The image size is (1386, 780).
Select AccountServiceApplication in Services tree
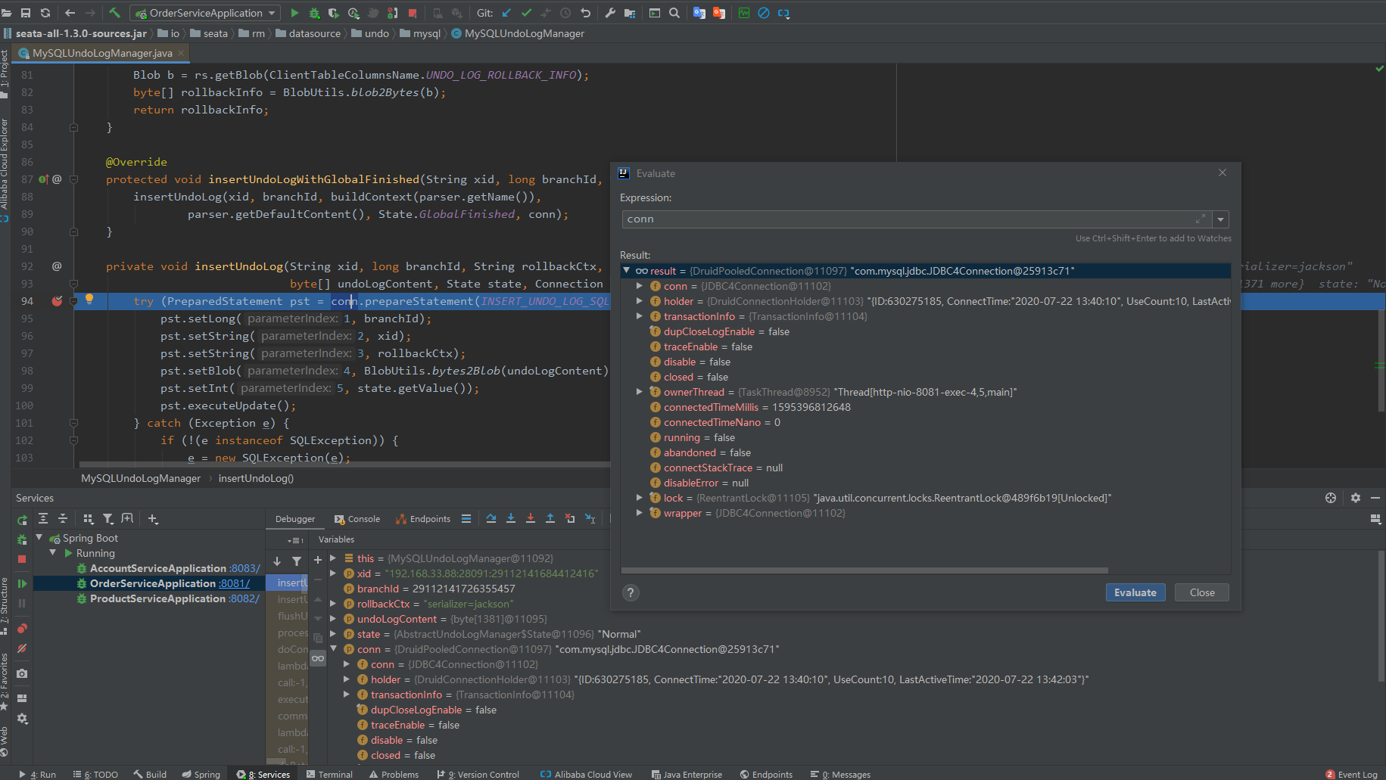tap(158, 568)
